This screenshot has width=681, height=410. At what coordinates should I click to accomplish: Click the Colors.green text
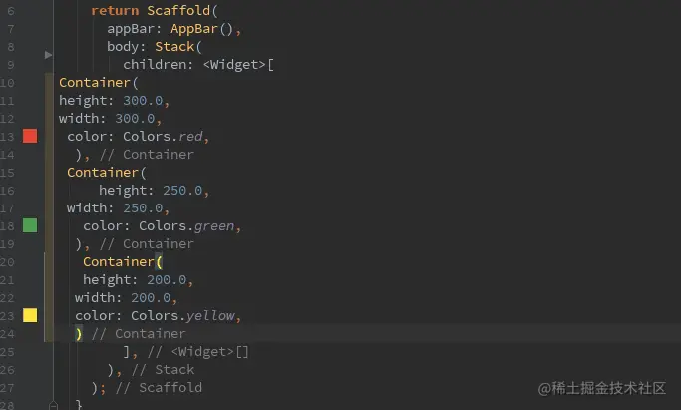186,226
